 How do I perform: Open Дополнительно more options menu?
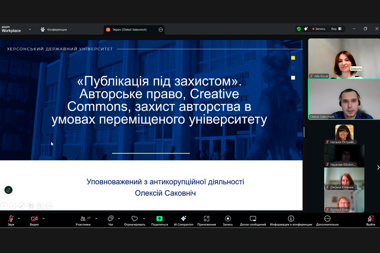tap(327, 221)
